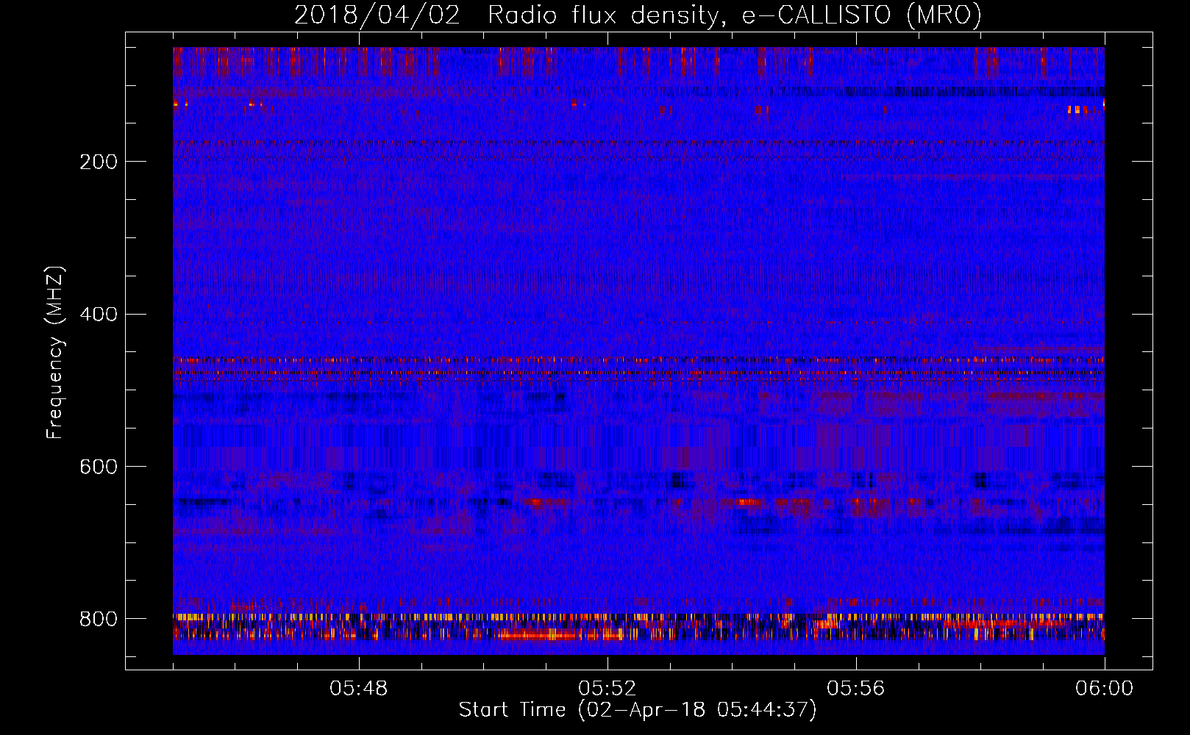
Task: Click the '400' frequency tick label
Action: point(99,315)
